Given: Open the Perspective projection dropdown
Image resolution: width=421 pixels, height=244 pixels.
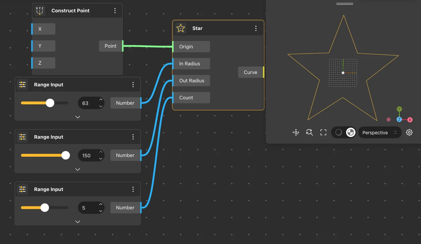Looking at the screenshot, I should [x=380, y=132].
